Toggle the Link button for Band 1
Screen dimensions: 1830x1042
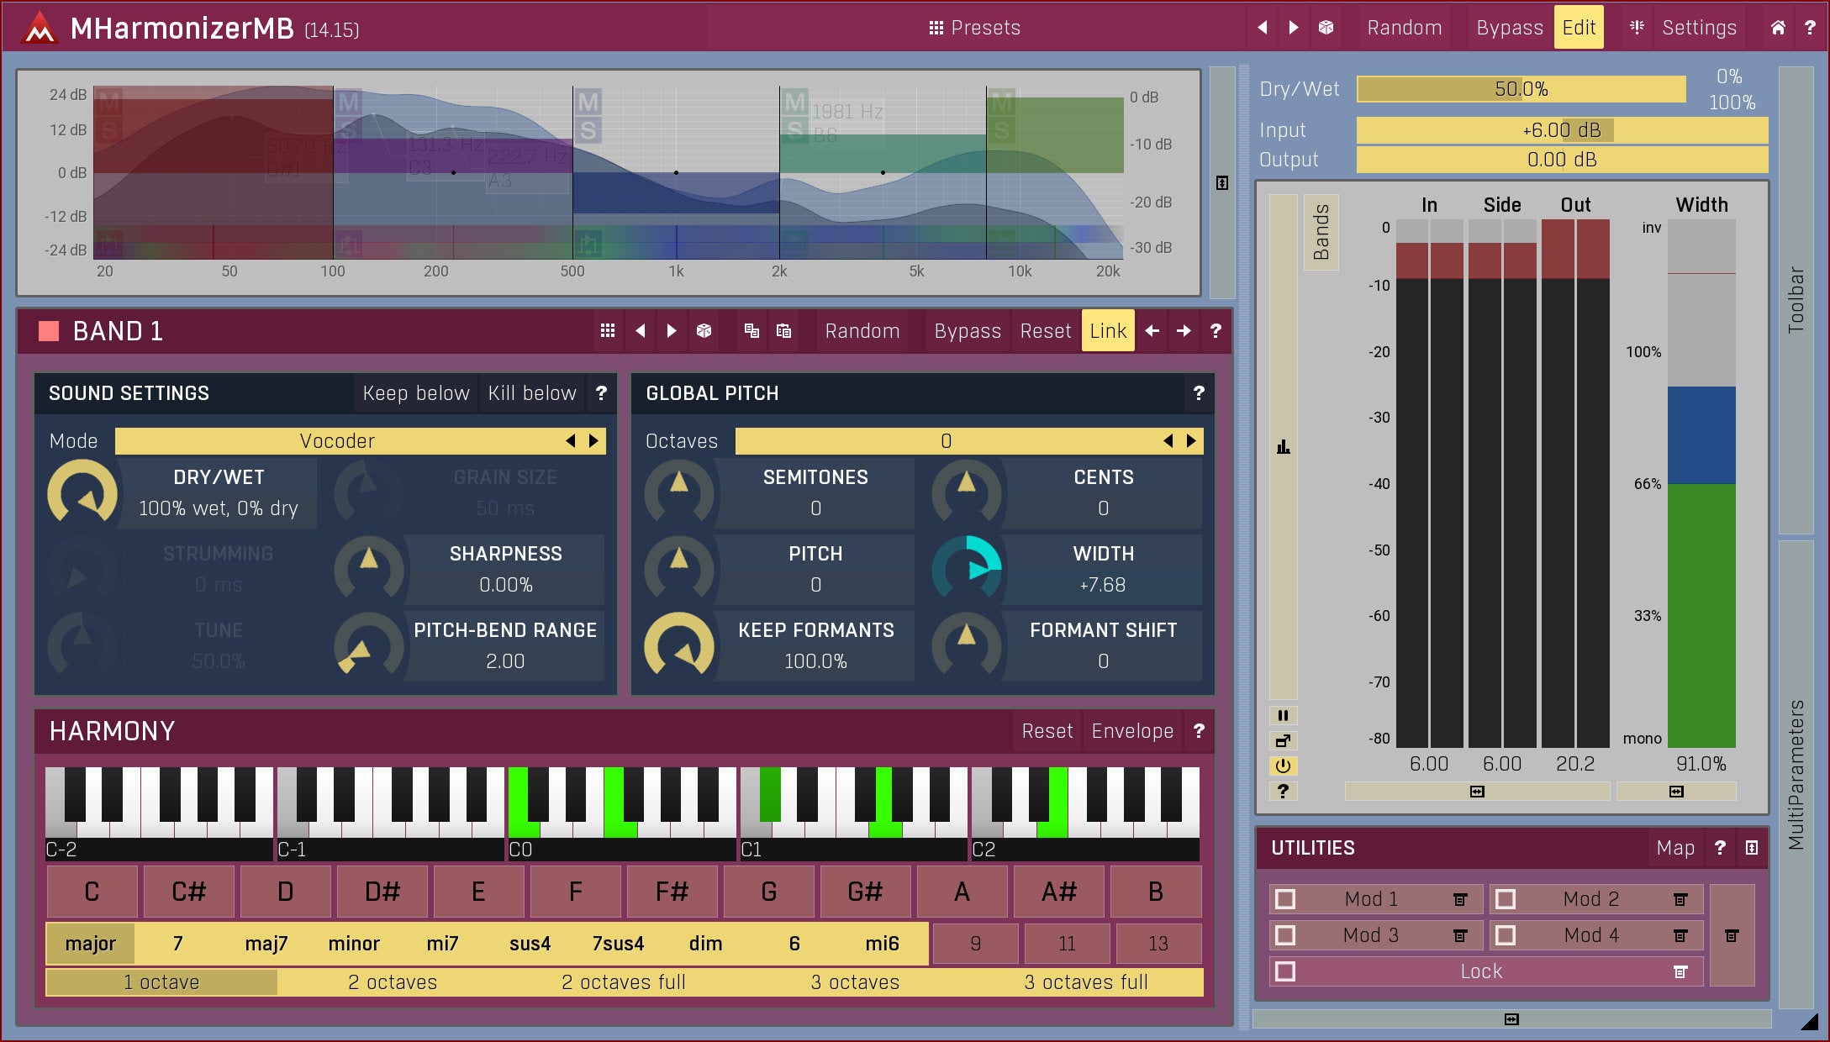point(1107,331)
